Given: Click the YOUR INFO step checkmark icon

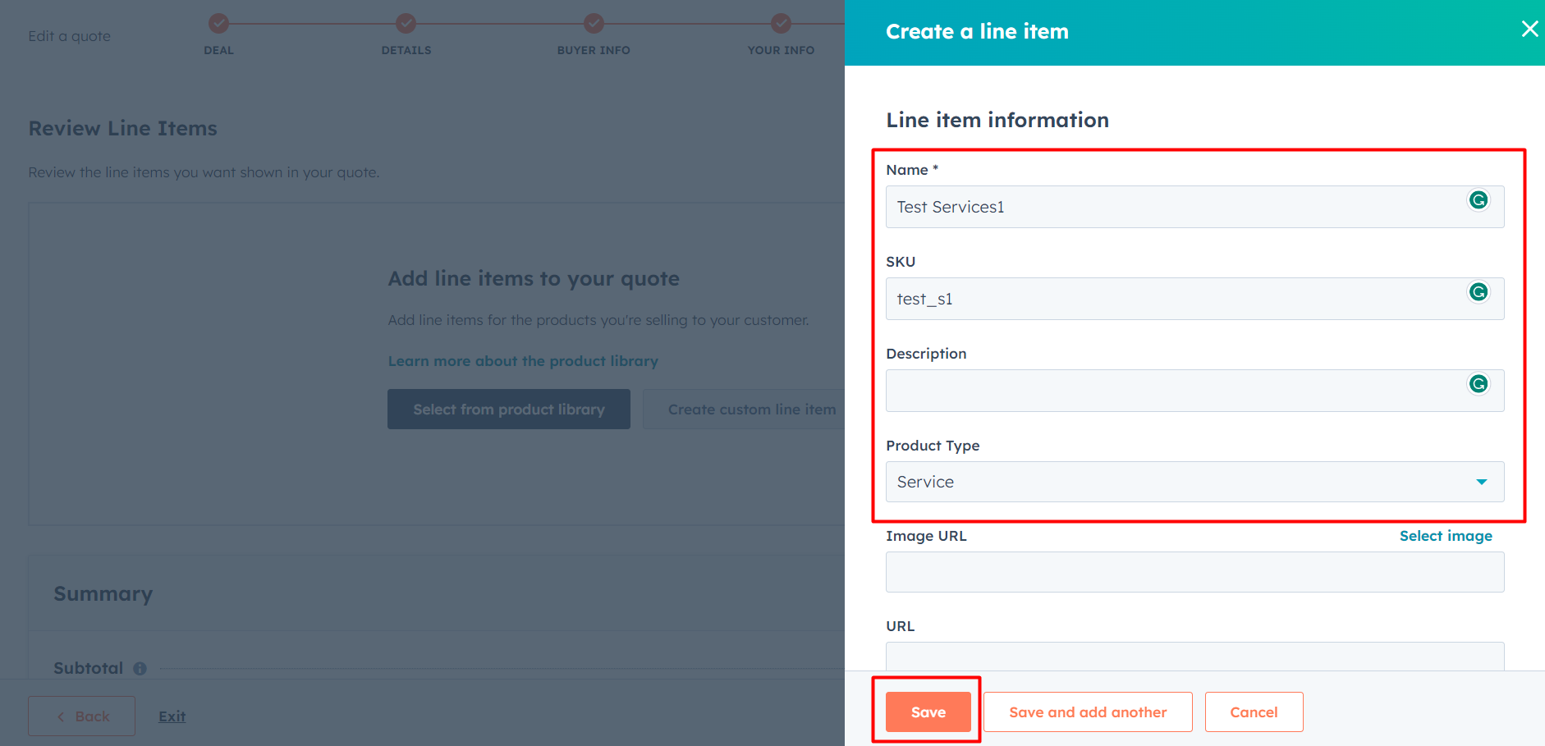Looking at the screenshot, I should pyautogui.click(x=782, y=23).
